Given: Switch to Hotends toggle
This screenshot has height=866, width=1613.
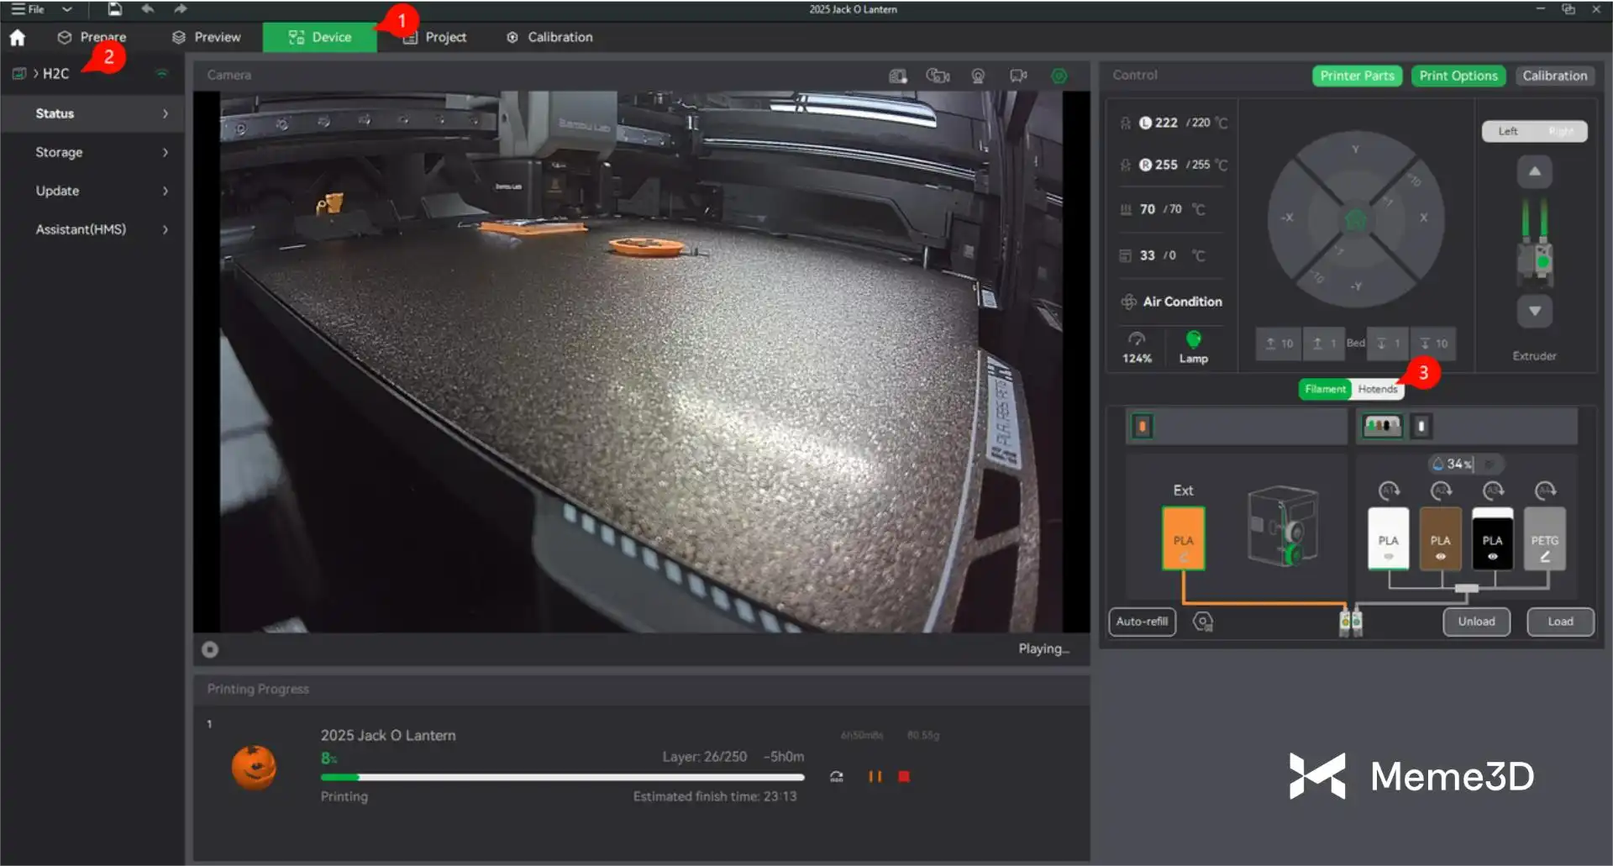Looking at the screenshot, I should pos(1377,389).
